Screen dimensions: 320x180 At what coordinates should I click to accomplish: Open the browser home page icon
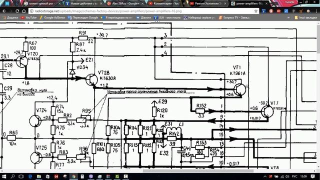(x=24, y=11)
